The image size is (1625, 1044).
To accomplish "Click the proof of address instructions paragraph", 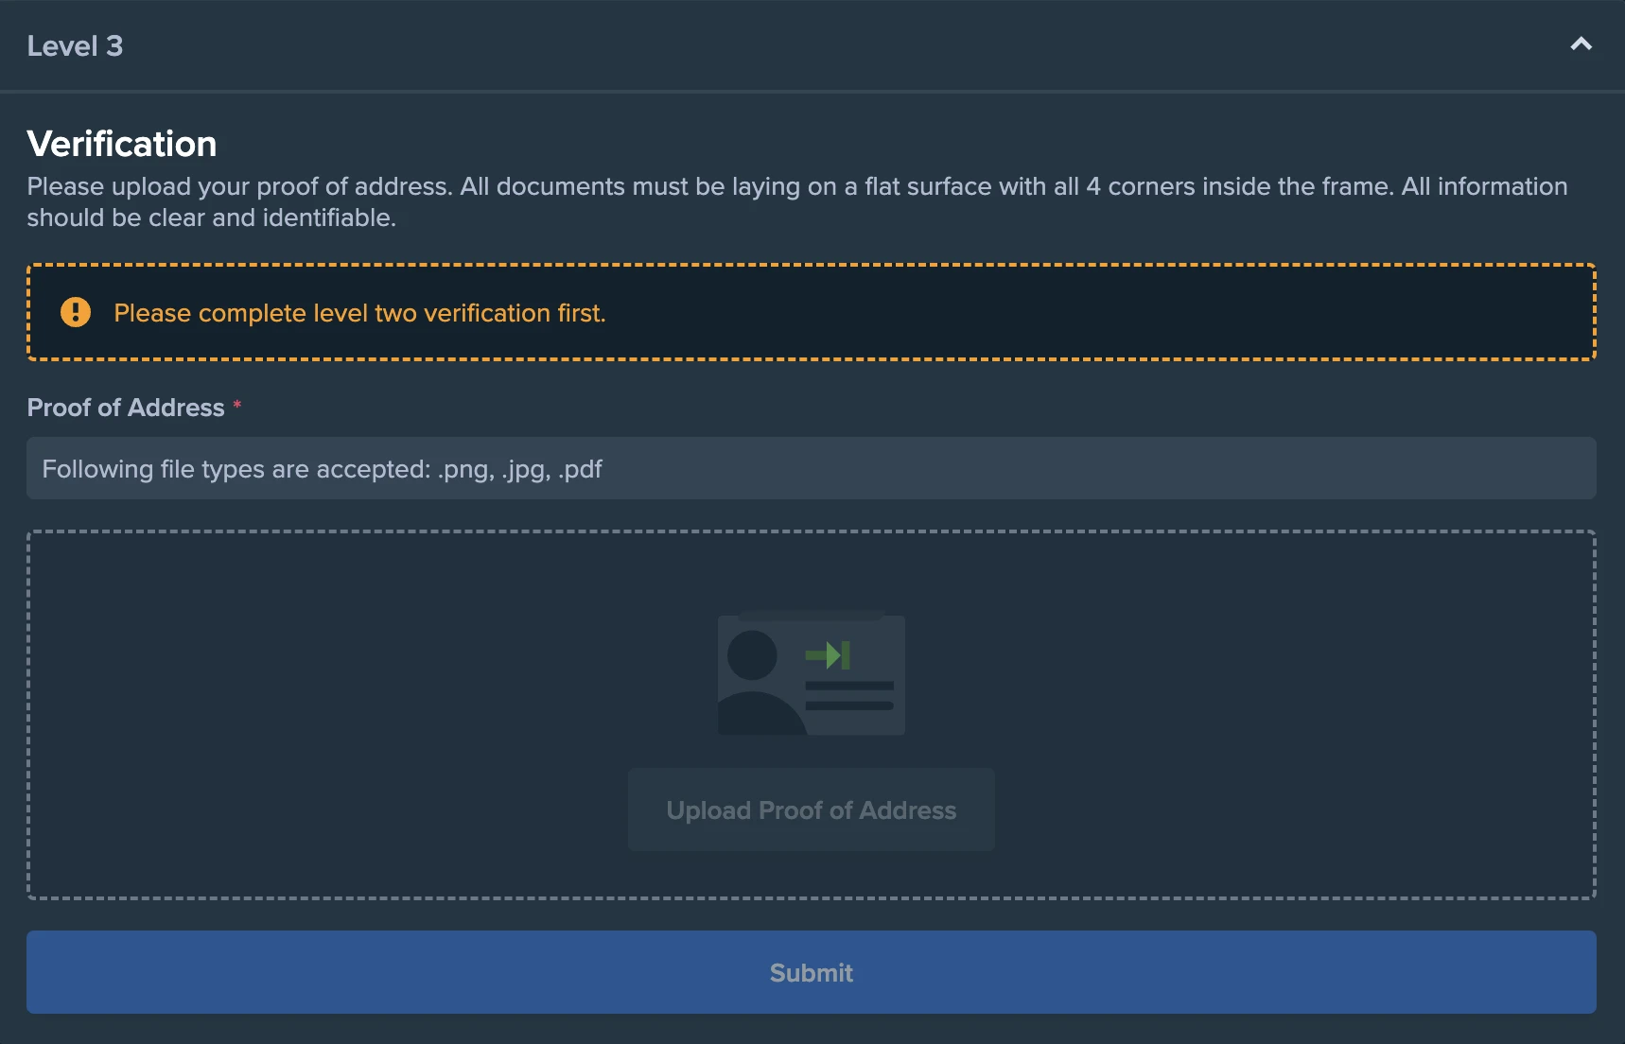I will tap(797, 201).
